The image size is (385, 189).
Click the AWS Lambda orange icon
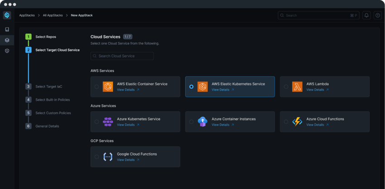point(297,87)
